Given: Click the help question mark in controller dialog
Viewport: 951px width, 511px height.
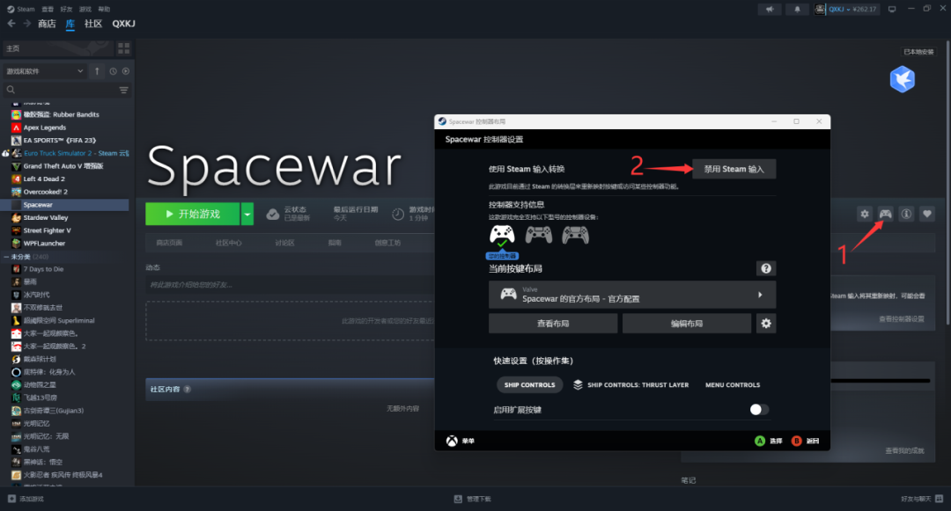Looking at the screenshot, I should point(766,268).
